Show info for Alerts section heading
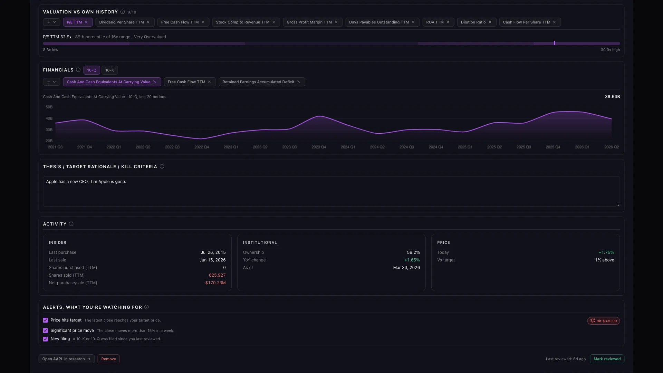This screenshot has width=663, height=373. (147, 307)
